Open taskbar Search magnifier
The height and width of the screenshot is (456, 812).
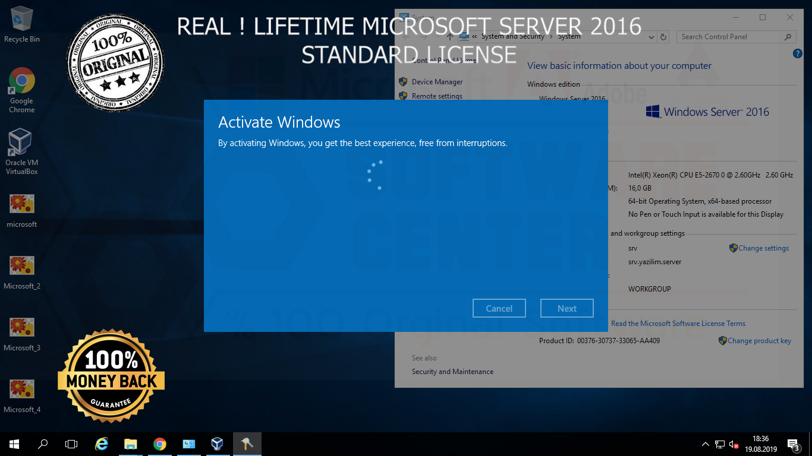tap(43, 444)
